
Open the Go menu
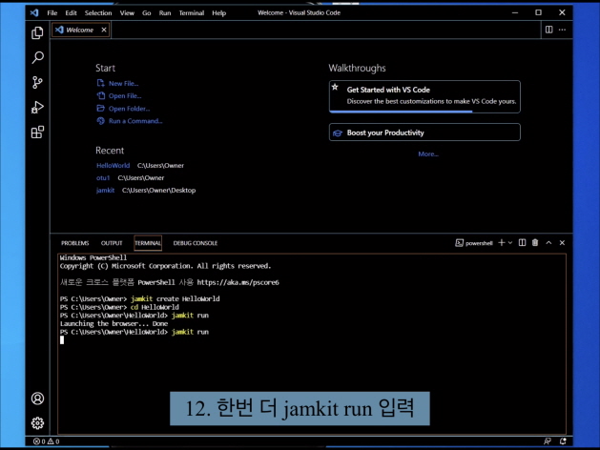click(x=146, y=12)
